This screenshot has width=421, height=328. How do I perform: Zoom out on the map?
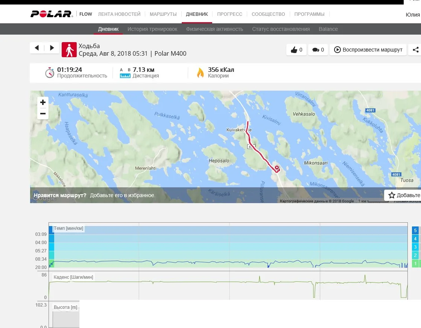(x=43, y=114)
